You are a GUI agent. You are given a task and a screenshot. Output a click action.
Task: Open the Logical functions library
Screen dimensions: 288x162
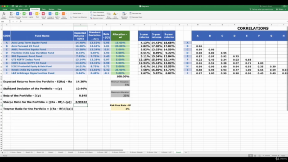click(x=31, y=15)
